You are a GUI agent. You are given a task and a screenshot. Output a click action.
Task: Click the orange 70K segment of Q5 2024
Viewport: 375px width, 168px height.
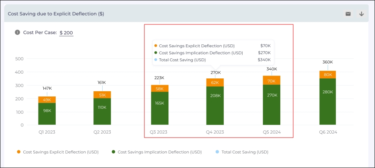click(272, 80)
